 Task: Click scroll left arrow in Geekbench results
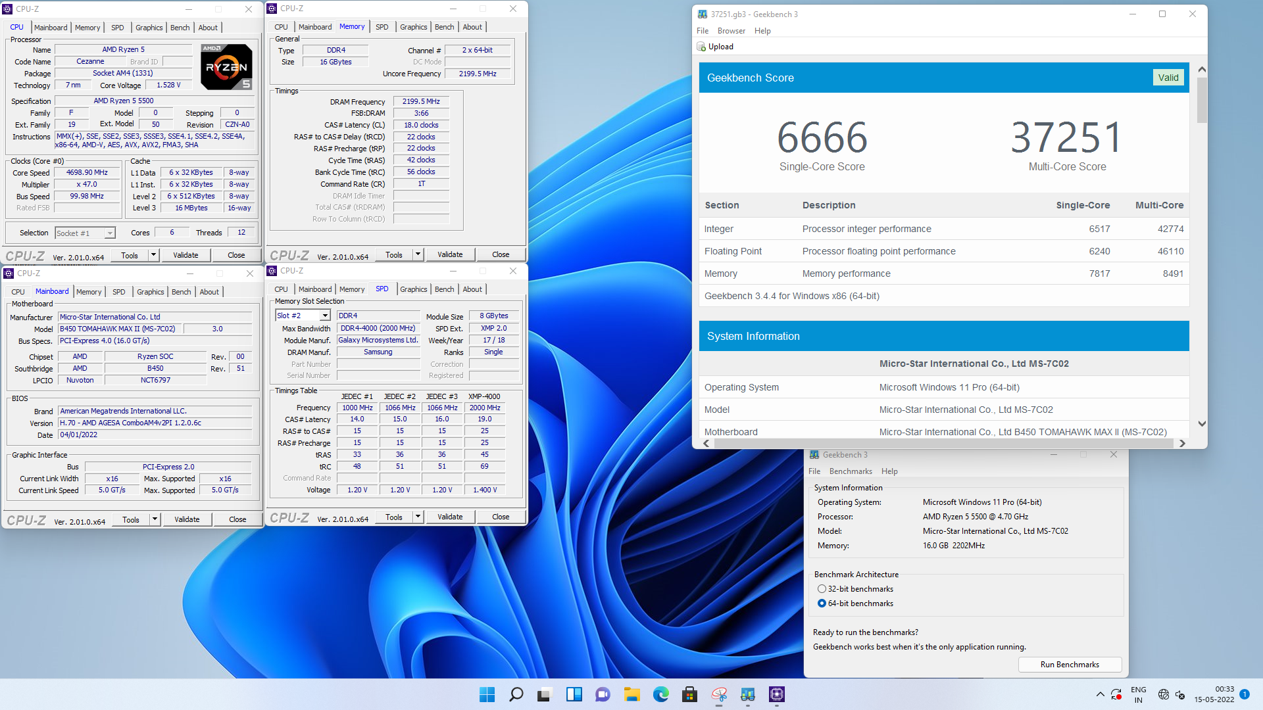[x=706, y=444]
